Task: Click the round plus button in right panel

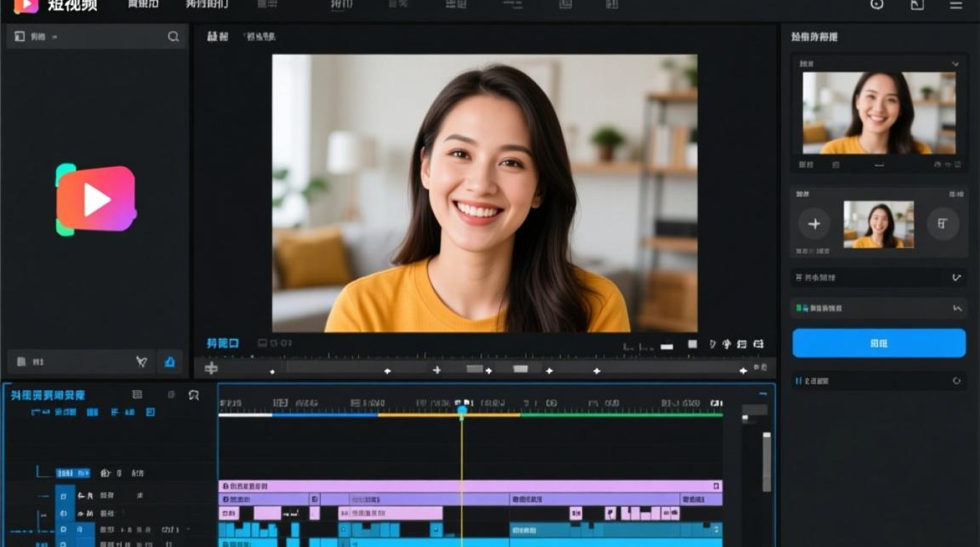Action: pos(814,224)
